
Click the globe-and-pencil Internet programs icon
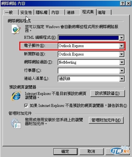(x=16, y=29)
